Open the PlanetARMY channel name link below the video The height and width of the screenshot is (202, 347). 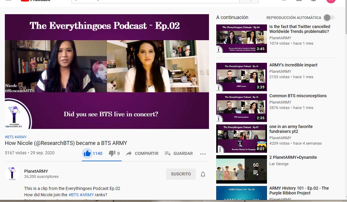coord(36,171)
